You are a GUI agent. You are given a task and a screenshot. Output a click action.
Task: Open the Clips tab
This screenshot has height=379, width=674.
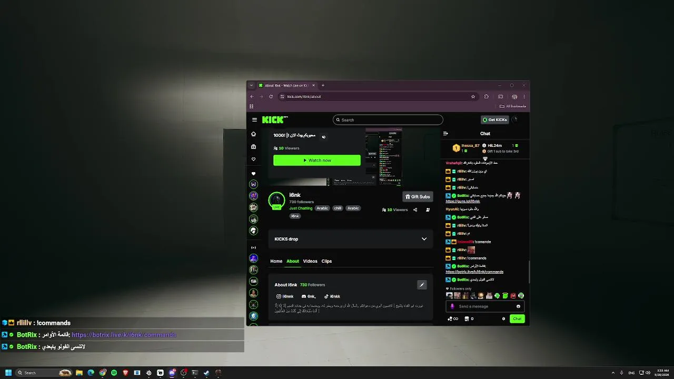(326, 261)
